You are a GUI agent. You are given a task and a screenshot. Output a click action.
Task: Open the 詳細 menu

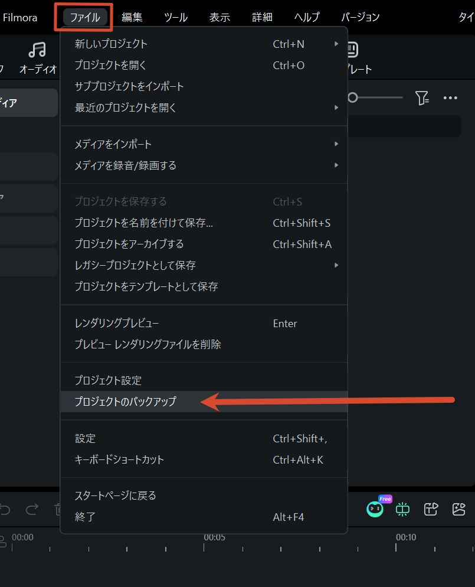tap(262, 17)
